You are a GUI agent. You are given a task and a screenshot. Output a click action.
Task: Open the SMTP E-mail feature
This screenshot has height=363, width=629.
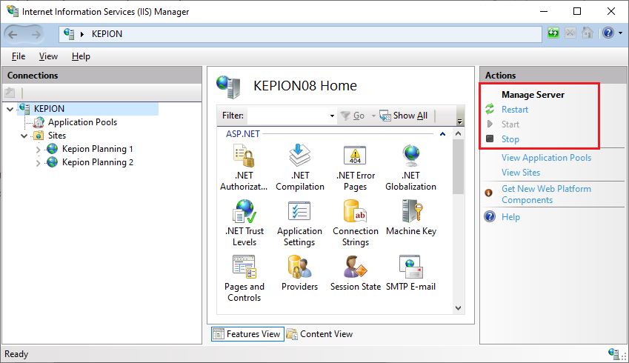[410, 273]
